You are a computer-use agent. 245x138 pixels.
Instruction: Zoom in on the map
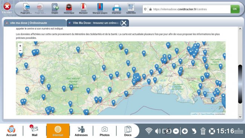[x=20, y=46]
